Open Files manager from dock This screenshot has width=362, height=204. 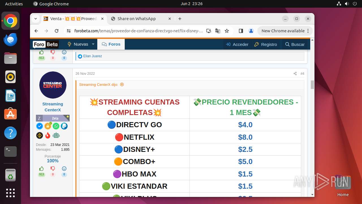[10, 58]
